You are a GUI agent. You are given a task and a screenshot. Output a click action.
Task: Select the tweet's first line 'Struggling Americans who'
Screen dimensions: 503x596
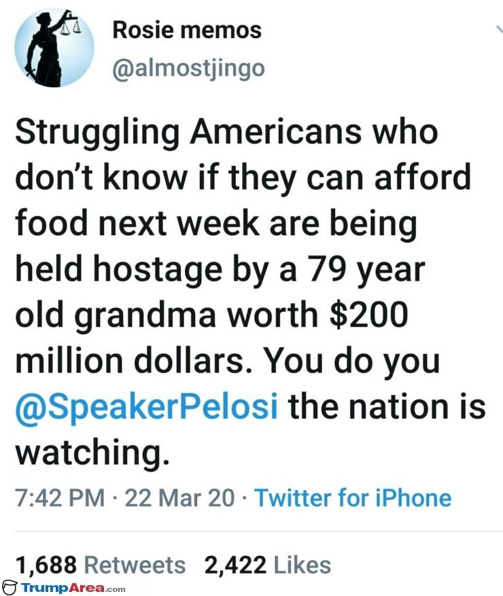coord(226,133)
